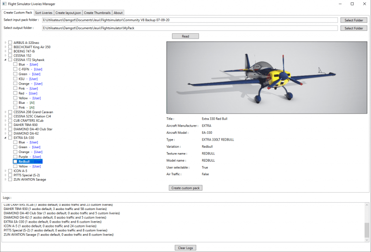
Task: Select the Green livery under EXTRA EA-330
Action: click(x=29, y=147)
